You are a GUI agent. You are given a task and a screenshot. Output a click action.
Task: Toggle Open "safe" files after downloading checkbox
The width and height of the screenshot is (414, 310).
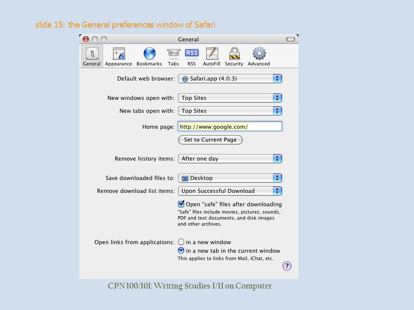[x=181, y=204]
